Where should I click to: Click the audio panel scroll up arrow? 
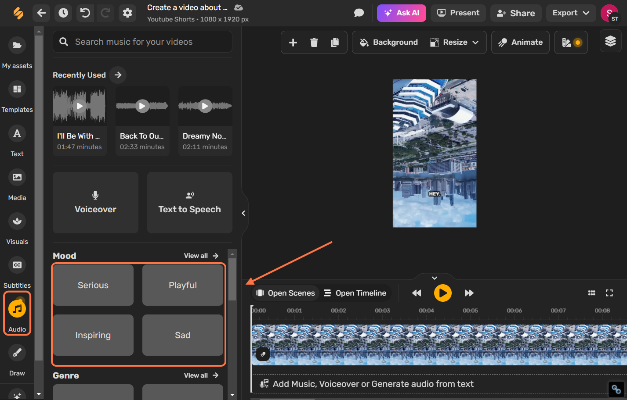coord(232,254)
